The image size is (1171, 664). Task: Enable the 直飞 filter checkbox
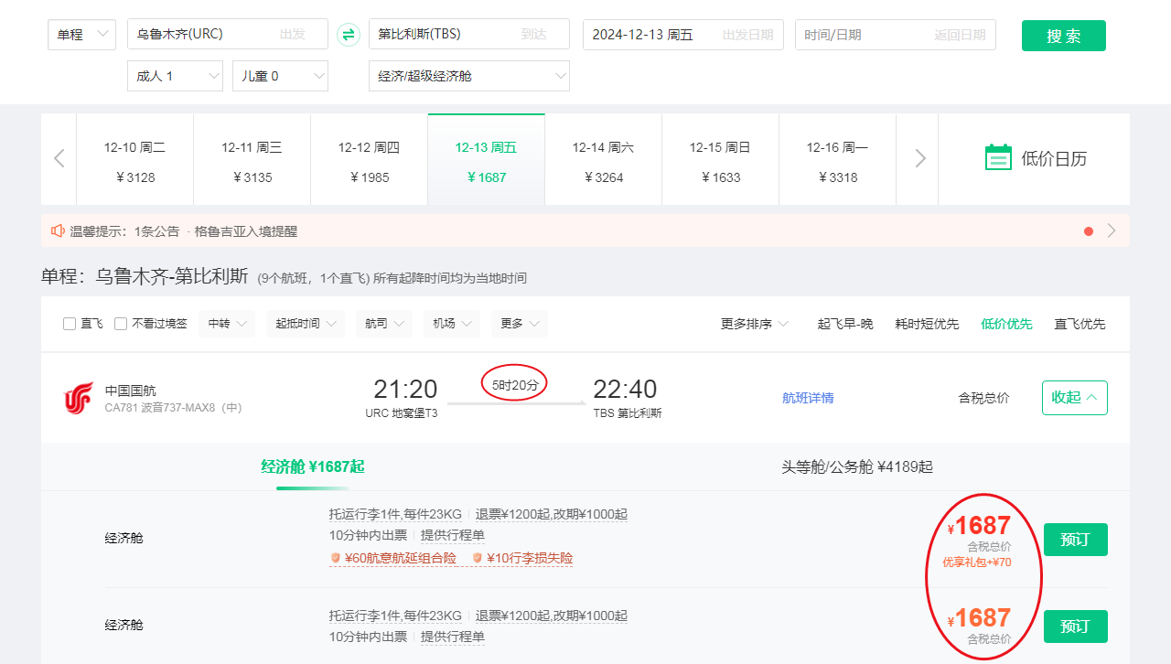pyautogui.click(x=69, y=323)
